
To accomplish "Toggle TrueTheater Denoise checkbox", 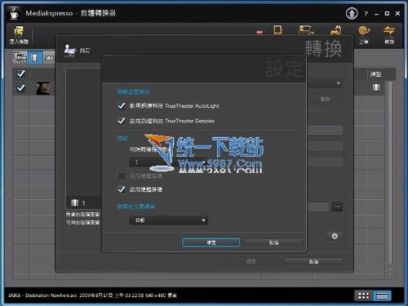I will 122,121.
